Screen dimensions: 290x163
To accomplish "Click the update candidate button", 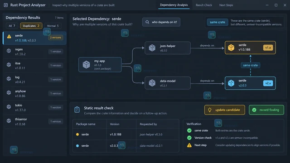I will pos(225,110).
